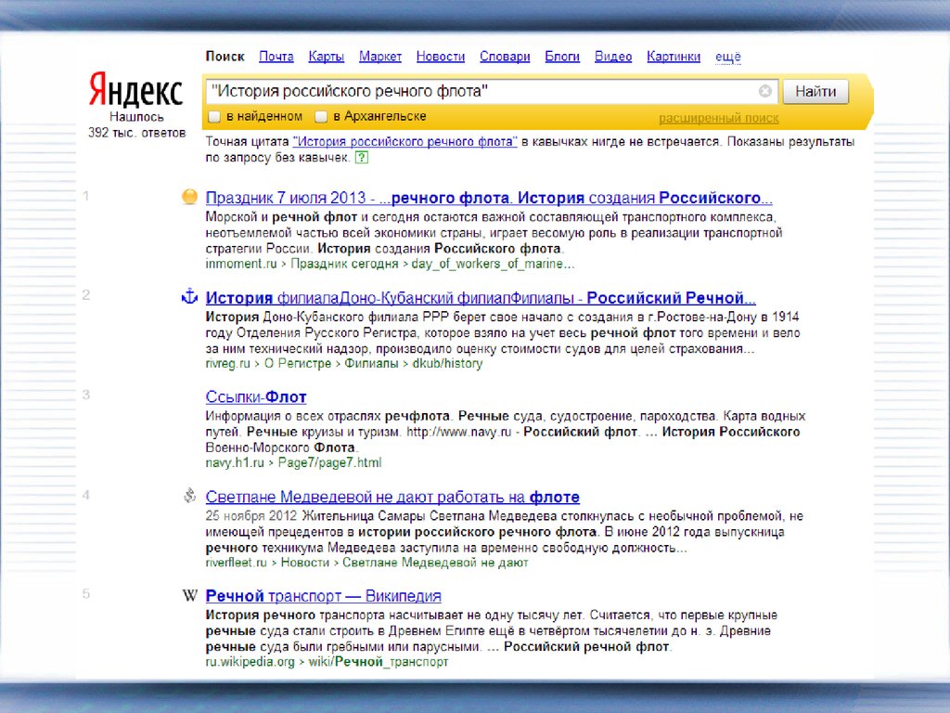
Task: Click the orange favicon beside the Праздник 7 июля result
Action: tap(189, 197)
